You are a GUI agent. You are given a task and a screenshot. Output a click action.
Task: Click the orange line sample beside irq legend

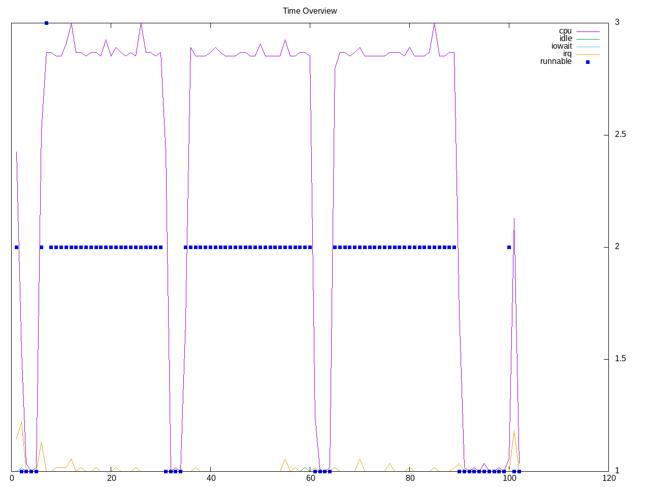(588, 54)
